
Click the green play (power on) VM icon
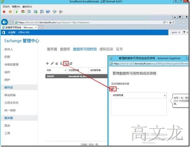click(x=17, y=12)
